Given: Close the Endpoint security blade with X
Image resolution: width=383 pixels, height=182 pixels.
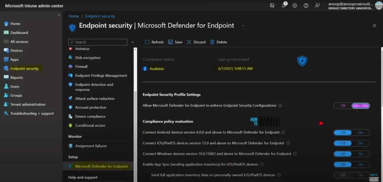Looking at the screenshot, I should pyautogui.click(x=374, y=26).
